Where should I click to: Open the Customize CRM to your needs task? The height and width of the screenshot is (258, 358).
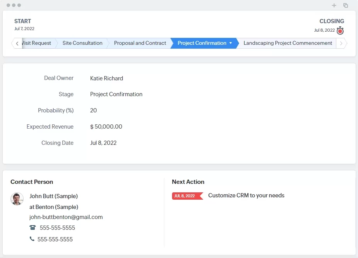(246, 195)
